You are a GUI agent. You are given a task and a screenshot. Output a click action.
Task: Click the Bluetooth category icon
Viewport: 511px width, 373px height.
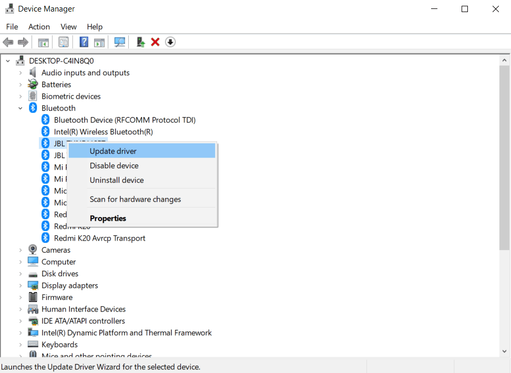pyautogui.click(x=33, y=108)
